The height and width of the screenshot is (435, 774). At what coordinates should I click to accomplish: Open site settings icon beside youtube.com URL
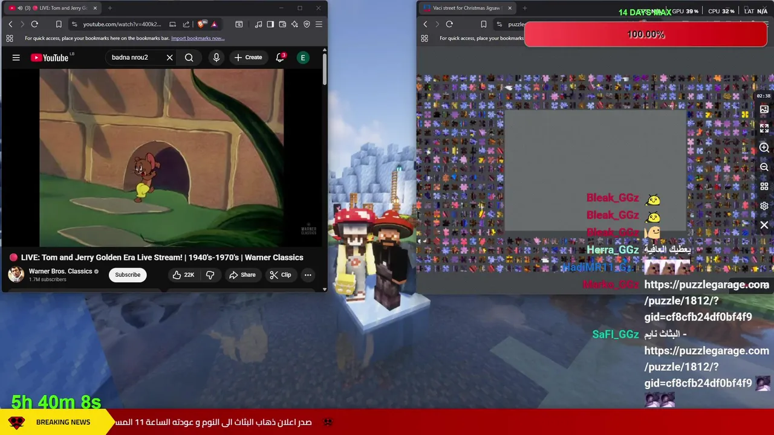(x=74, y=24)
